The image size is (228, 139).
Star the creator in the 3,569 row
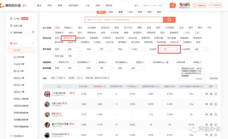point(216,104)
